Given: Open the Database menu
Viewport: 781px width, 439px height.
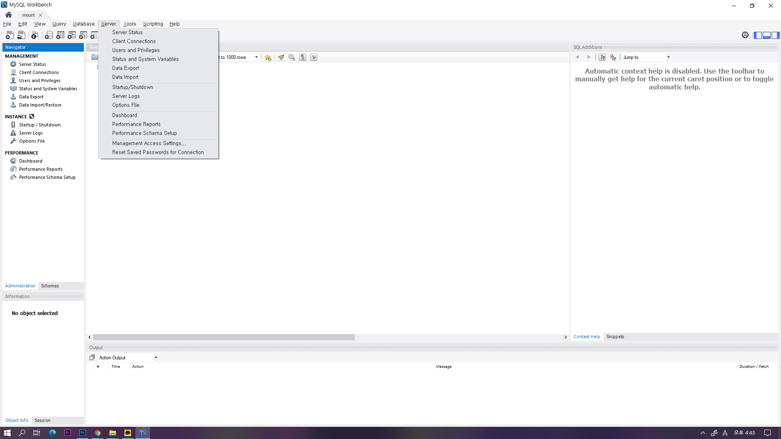Looking at the screenshot, I should (x=84, y=24).
